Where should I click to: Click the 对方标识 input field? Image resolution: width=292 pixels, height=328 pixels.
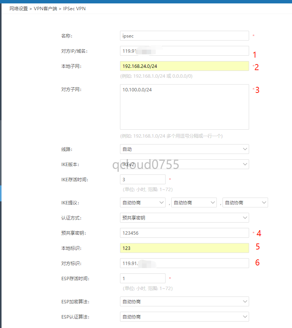pos(184,263)
